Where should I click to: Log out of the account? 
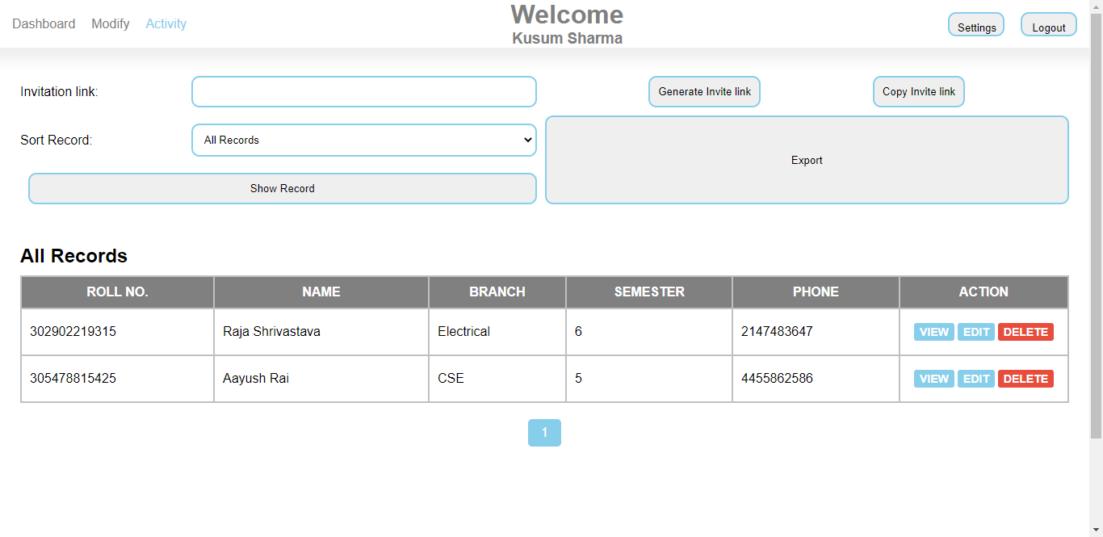pos(1048,24)
